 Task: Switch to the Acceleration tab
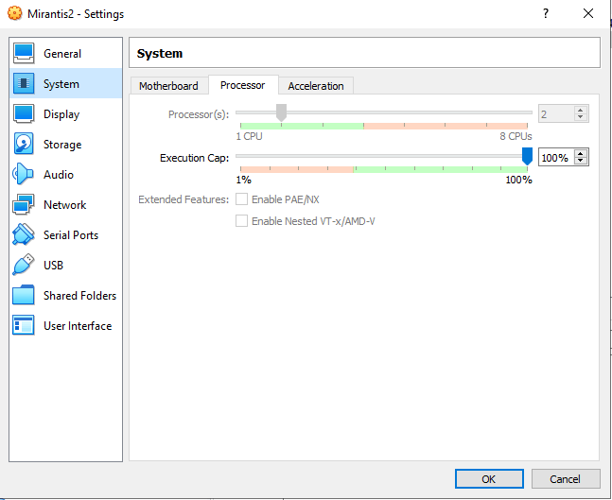pyautogui.click(x=316, y=86)
